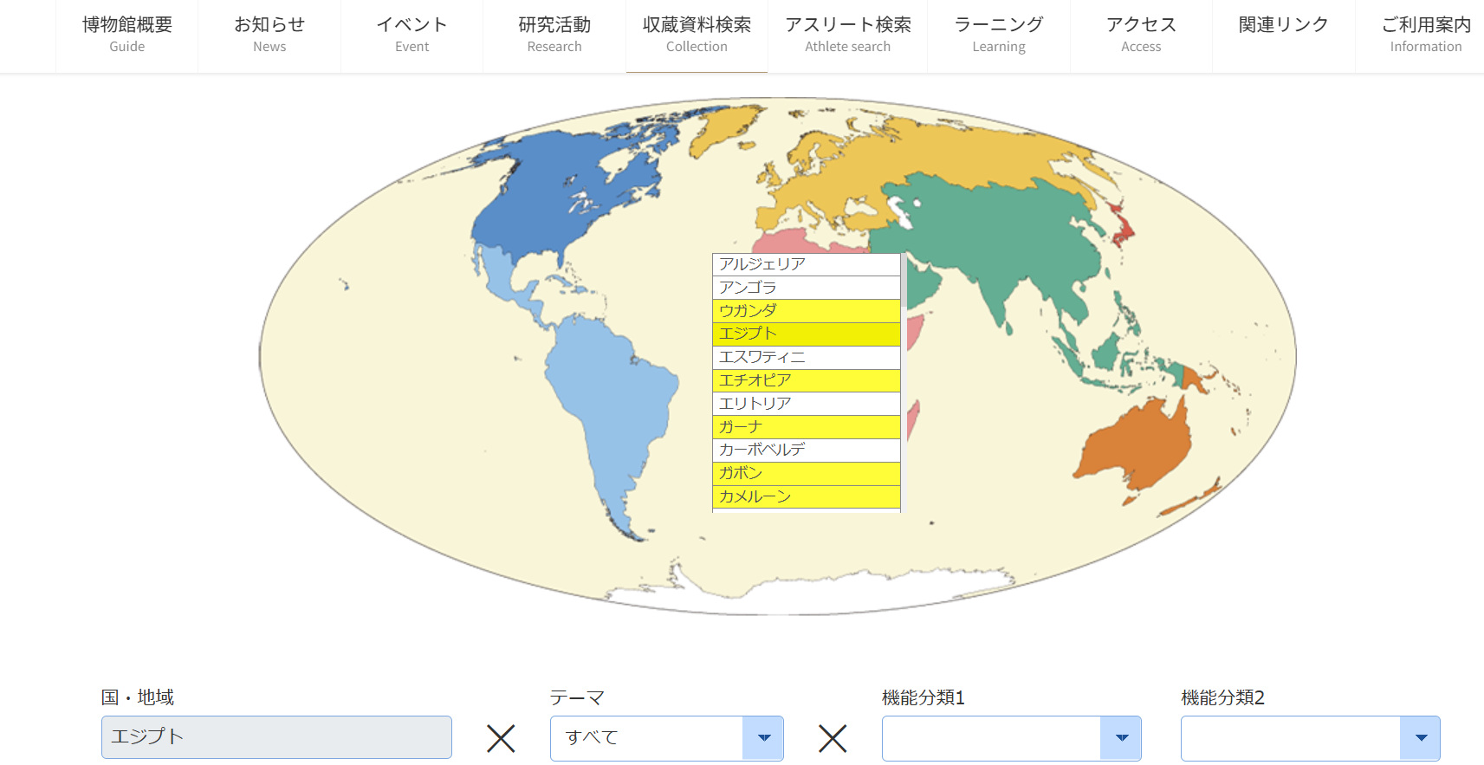
Task: Clear the テーマ selection with X icon
Action: pos(833,738)
